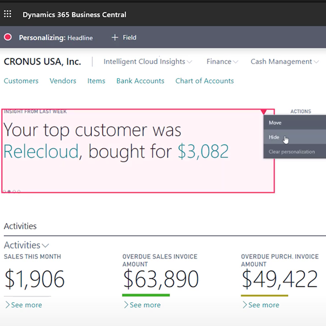Click the Overdue Purch. Invoice Amount caption
Screen dimensions: 326x326
(280, 260)
